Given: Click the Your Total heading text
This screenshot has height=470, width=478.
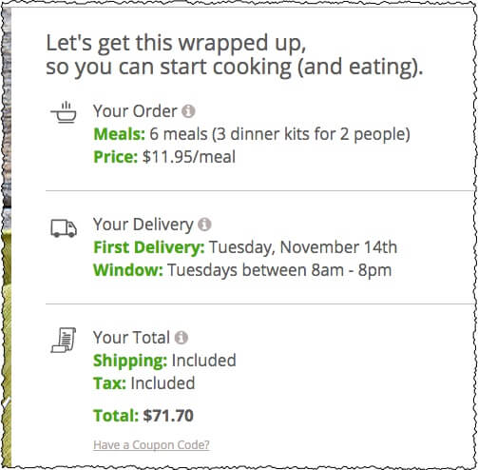Looking at the screenshot, I should click(x=131, y=338).
